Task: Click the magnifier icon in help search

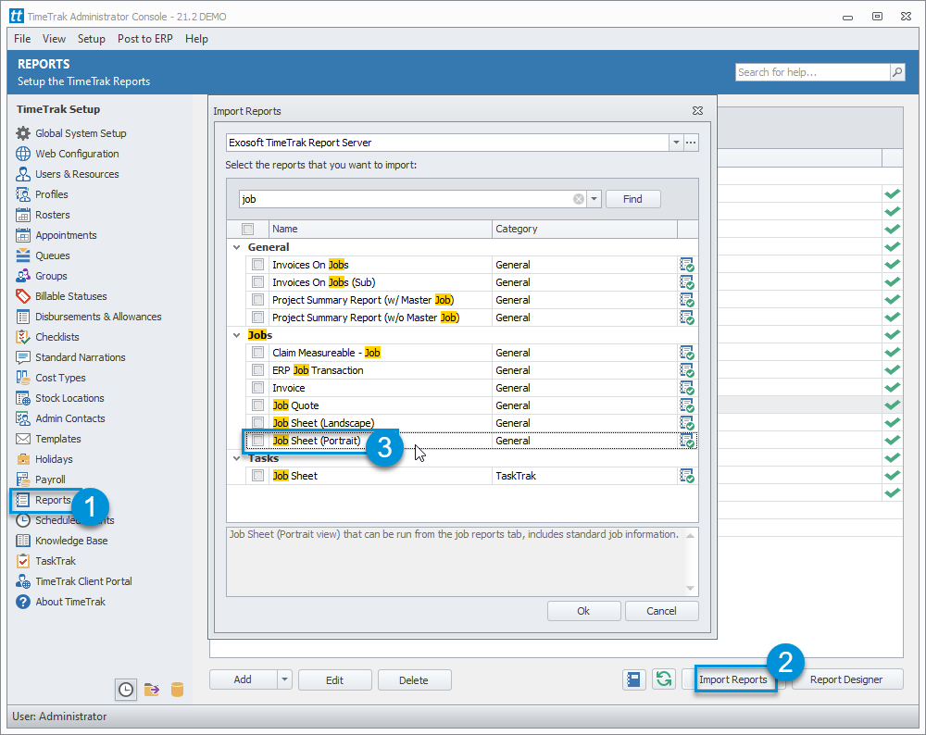Action: (897, 72)
